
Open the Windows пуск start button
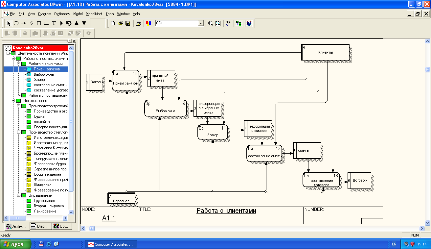click(16, 244)
